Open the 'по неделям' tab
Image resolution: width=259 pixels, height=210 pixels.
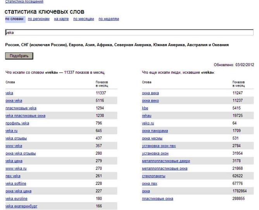[109, 19]
